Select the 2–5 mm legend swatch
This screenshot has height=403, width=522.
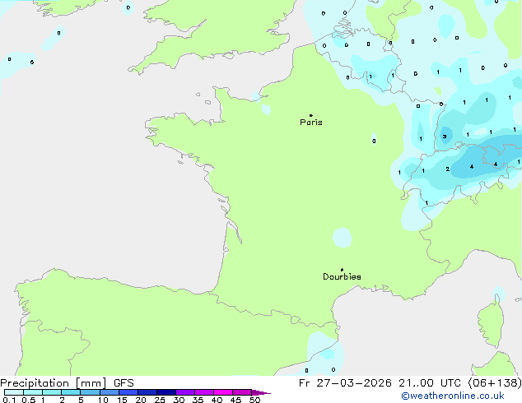pos(71,392)
